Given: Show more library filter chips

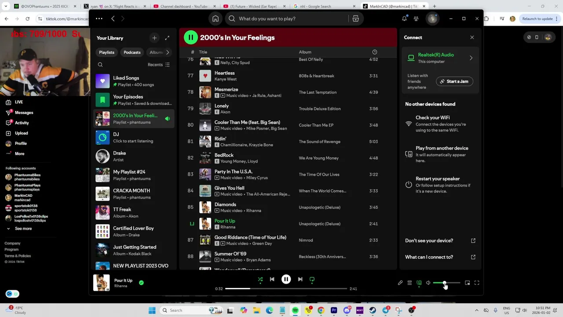Looking at the screenshot, I should (167, 52).
